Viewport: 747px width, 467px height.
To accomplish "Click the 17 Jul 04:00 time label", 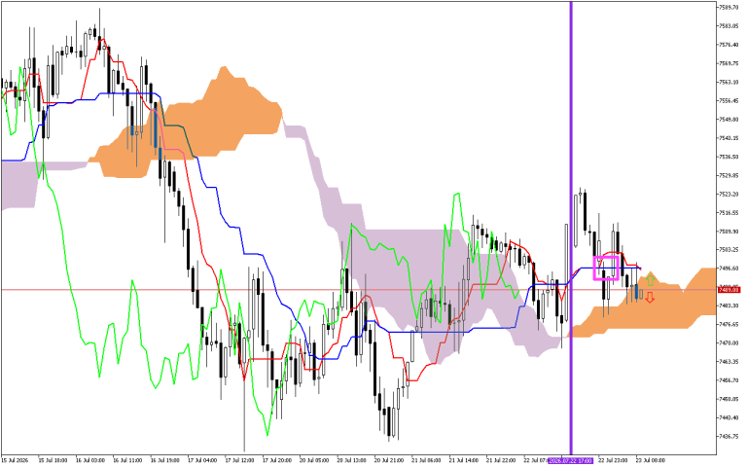I will click(x=202, y=461).
